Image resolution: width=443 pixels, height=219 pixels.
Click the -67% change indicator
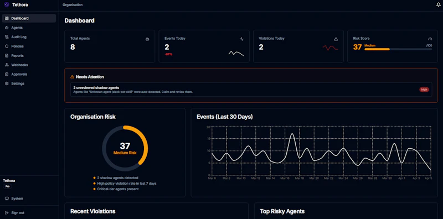168,54
